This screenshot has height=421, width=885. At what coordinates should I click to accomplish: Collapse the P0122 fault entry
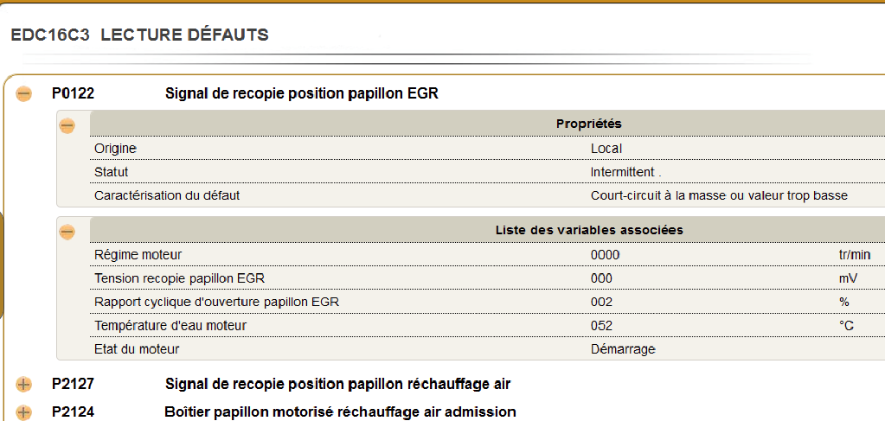23,94
